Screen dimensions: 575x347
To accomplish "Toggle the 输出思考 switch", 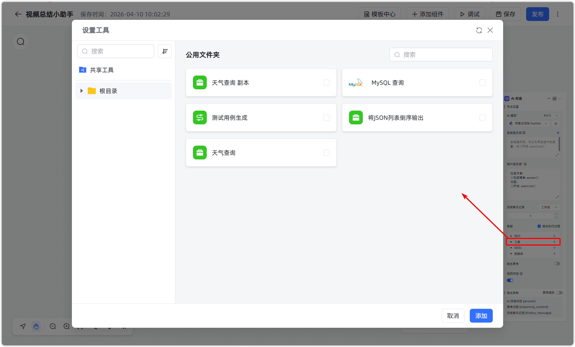I will (557, 264).
